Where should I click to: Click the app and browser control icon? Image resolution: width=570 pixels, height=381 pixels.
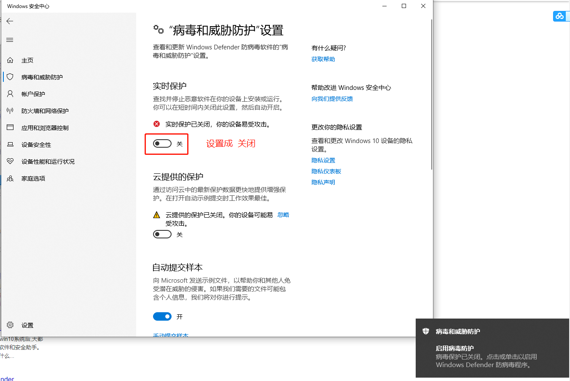[10, 127]
